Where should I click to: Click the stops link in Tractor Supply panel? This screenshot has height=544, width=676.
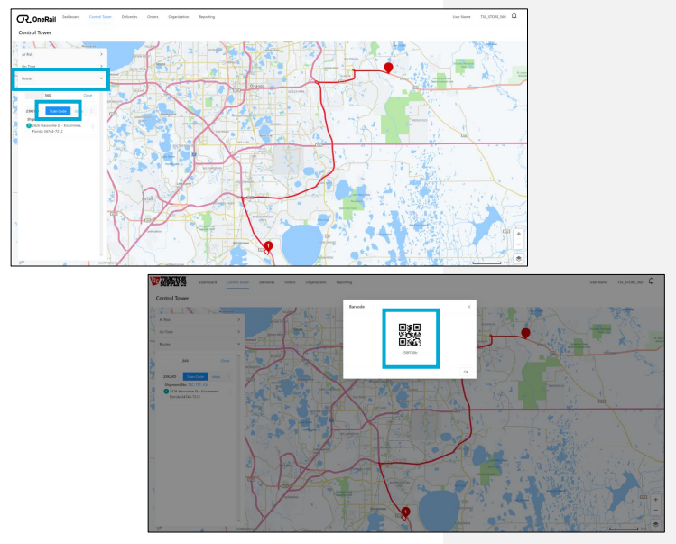pyautogui.click(x=216, y=377)
